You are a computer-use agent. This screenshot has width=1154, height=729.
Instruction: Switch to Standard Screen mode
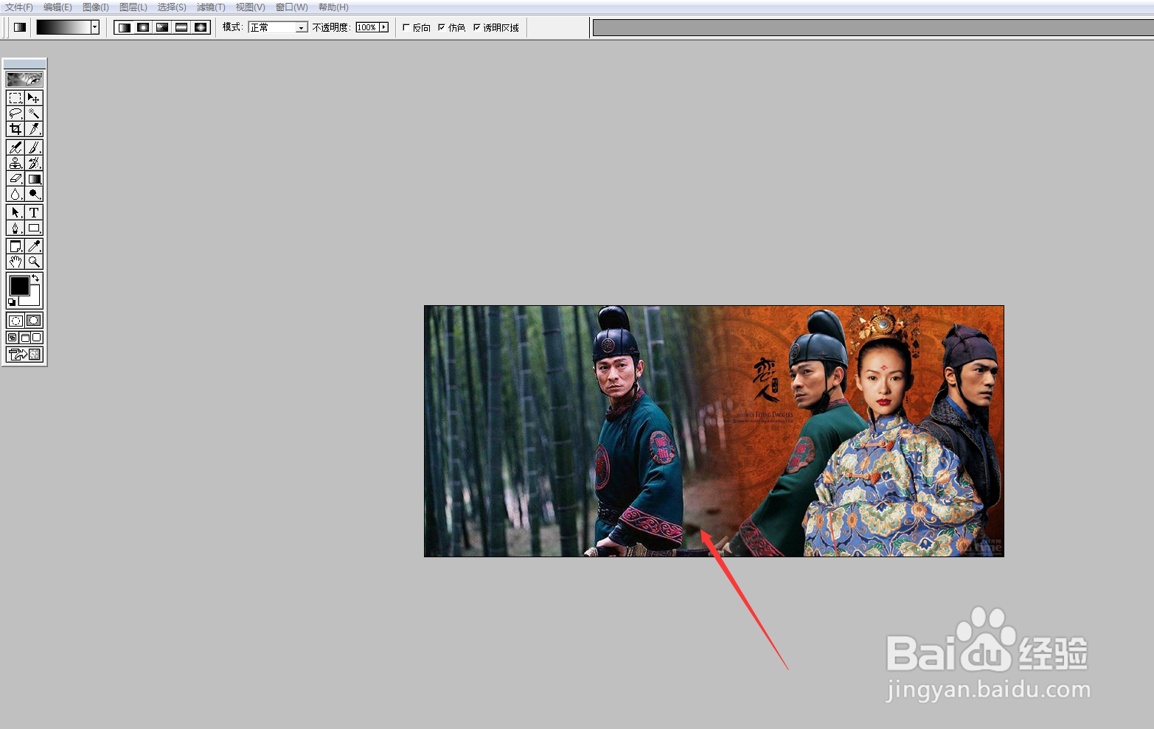13,338
